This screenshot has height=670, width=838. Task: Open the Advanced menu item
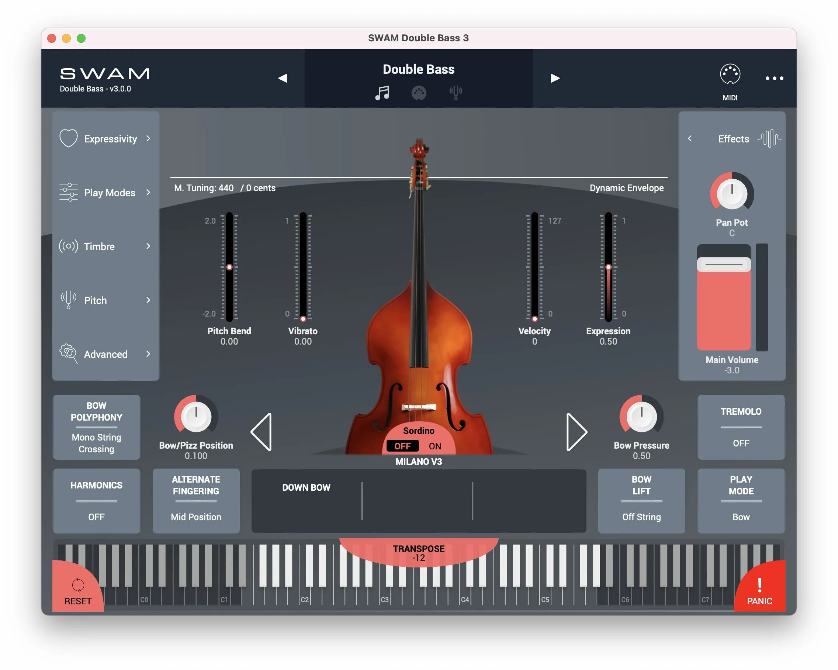tap(105, 354)
